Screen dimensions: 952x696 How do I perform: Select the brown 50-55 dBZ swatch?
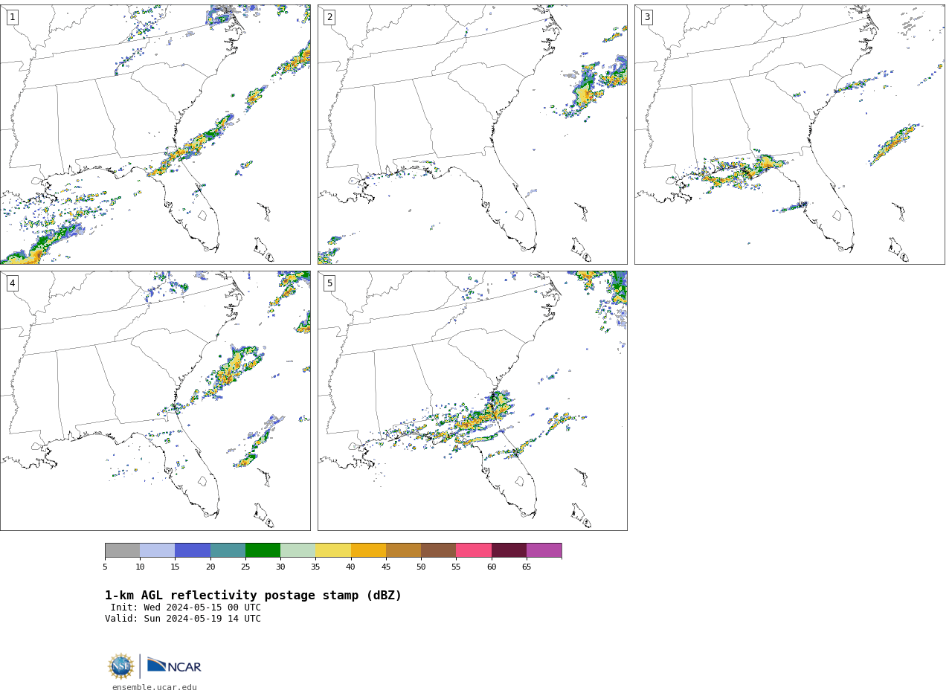tap(439, 550)
